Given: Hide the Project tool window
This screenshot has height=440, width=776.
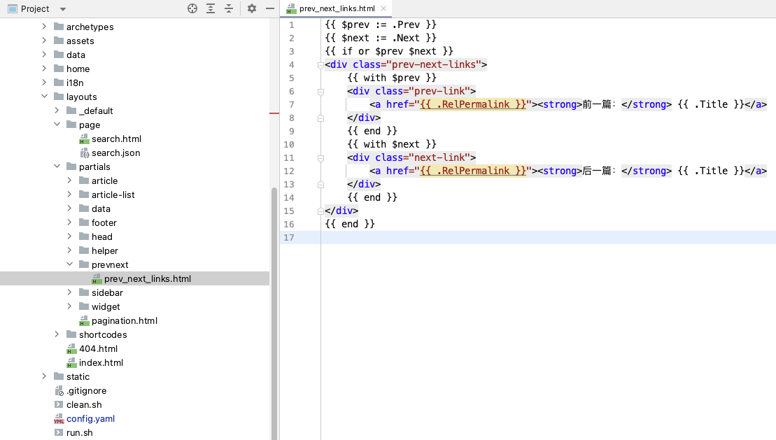Looking at the screenshot, I should click(269, 8).
